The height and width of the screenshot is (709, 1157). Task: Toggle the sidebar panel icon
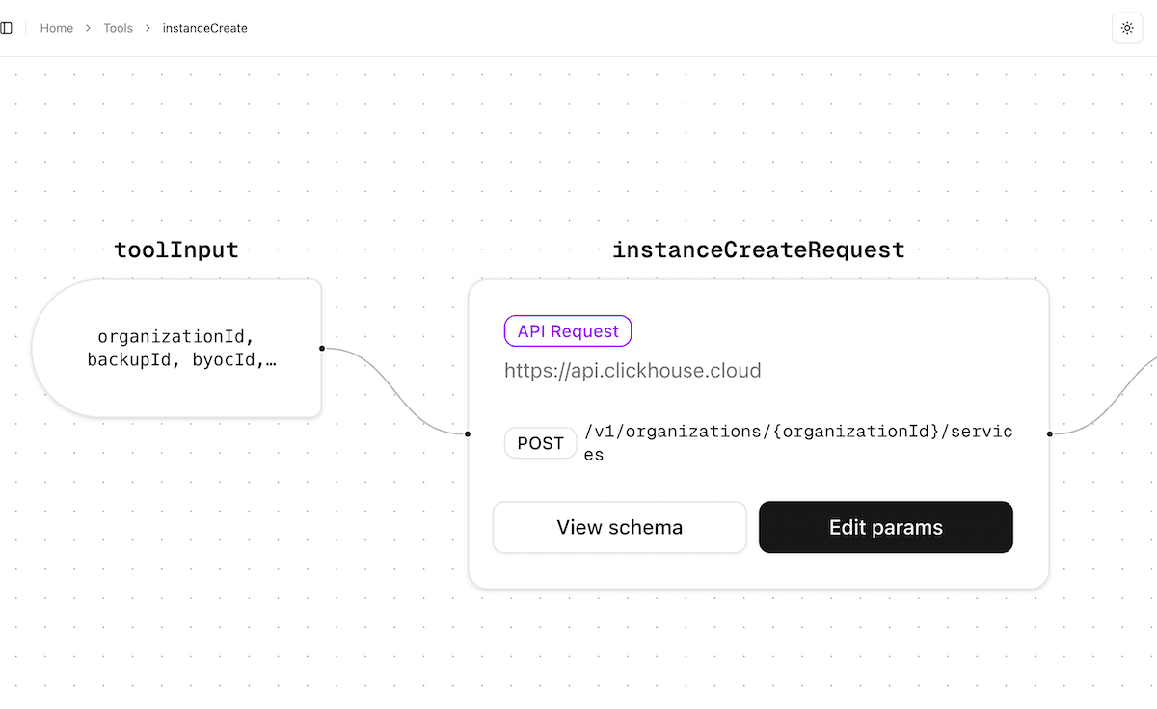[7, 28]
